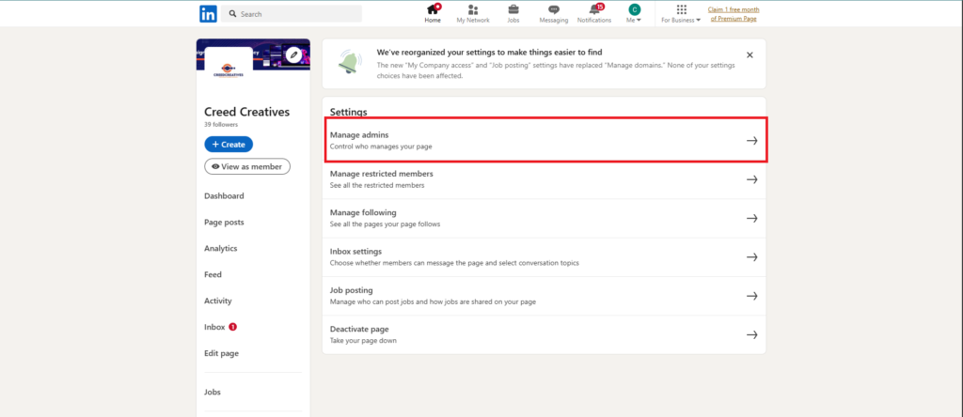This screenshot has width=963, height=417.
Task: Edit cover image pencil icon
Action: pyautogui.click(x=294, y=55)
